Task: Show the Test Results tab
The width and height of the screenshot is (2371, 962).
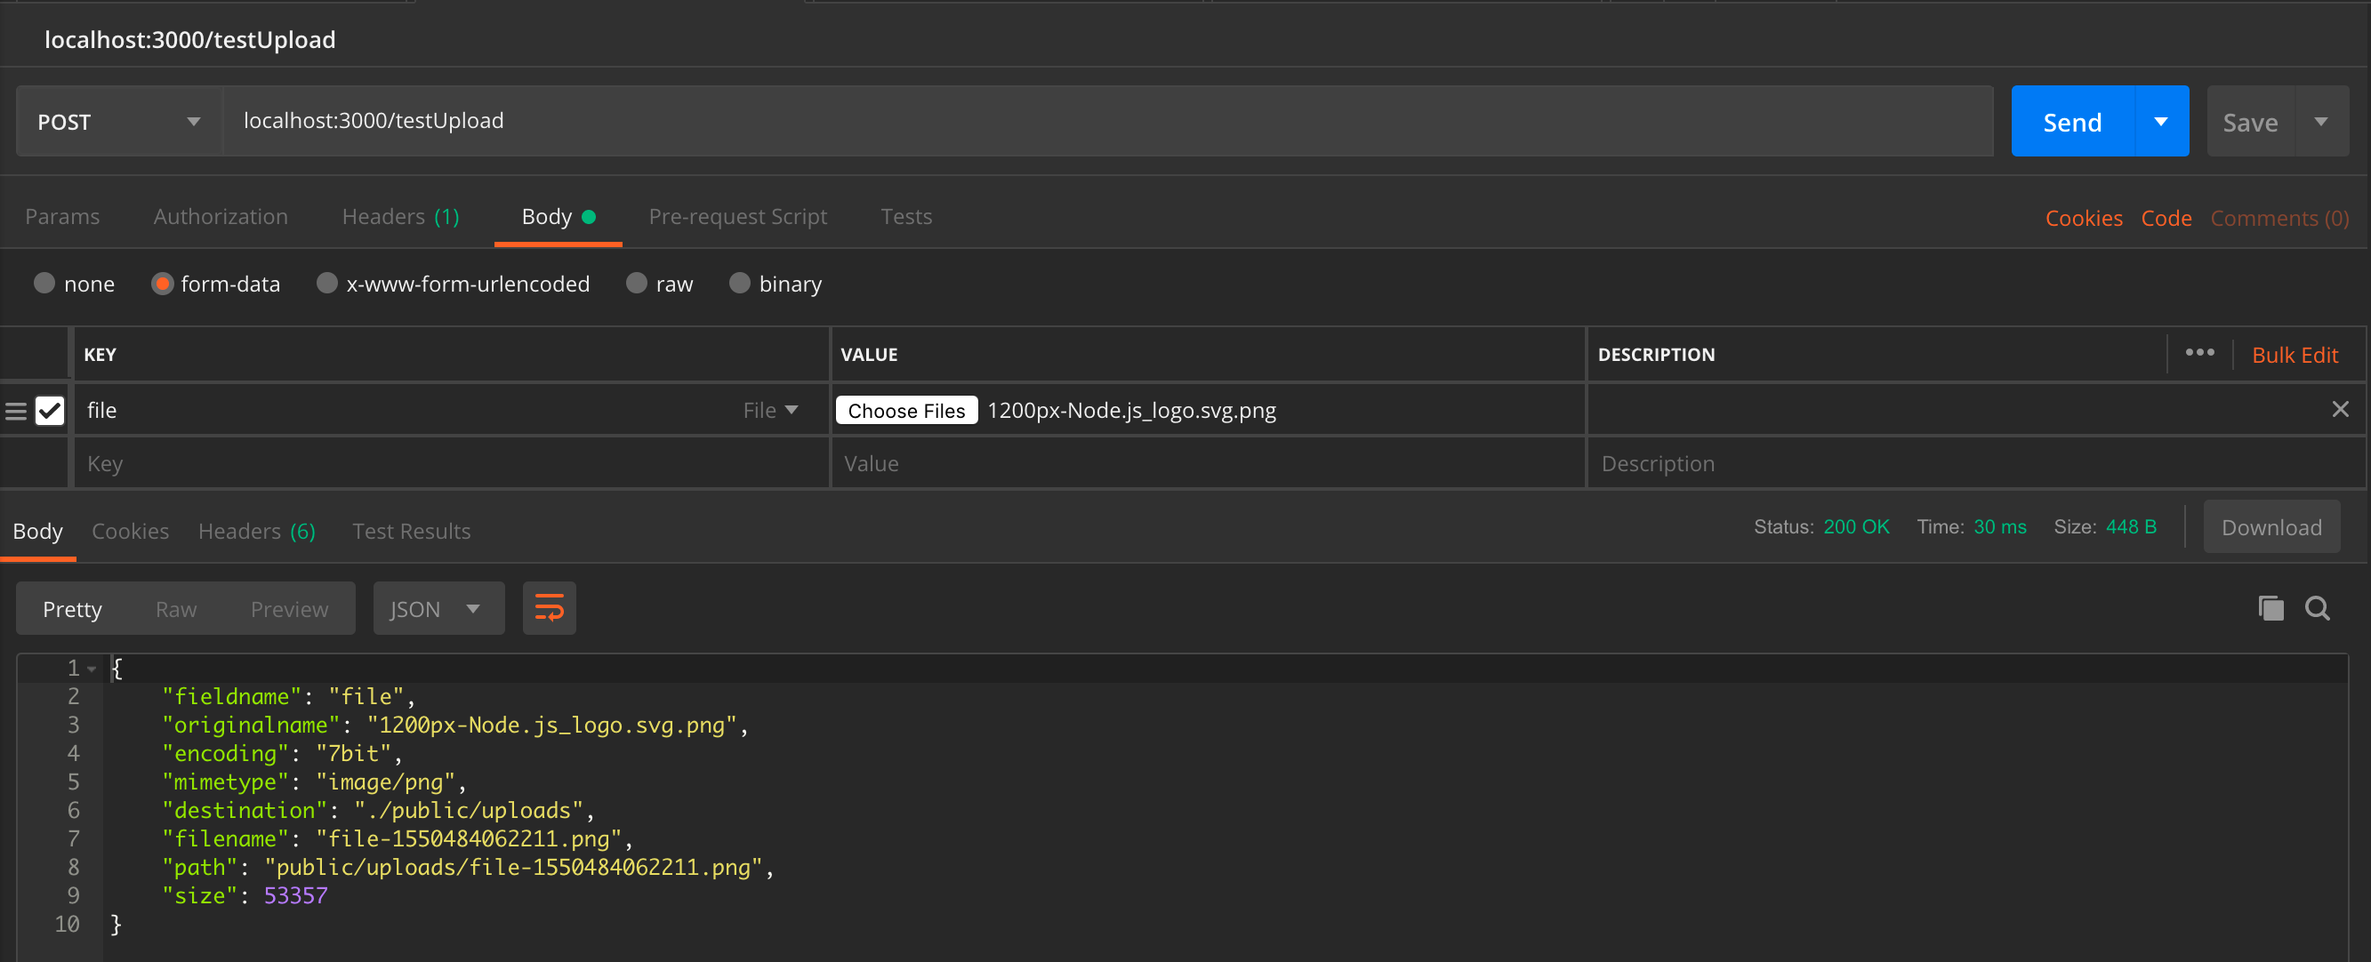Action: click(412, 531)
